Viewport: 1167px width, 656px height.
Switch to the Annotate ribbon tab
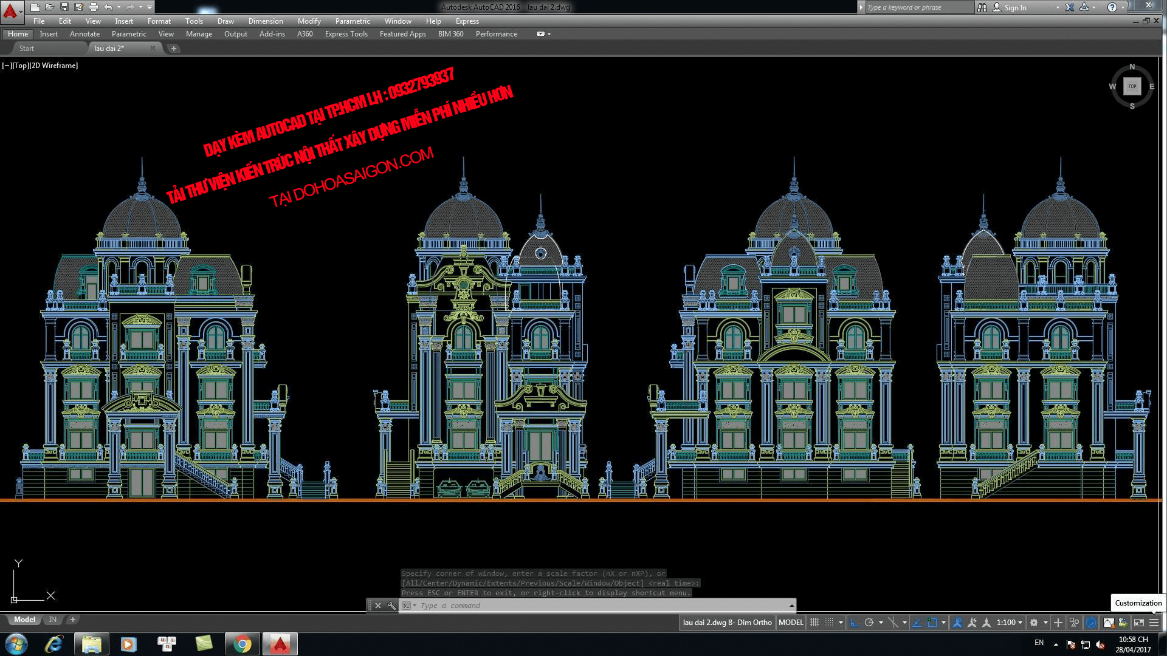click(84, 34)
